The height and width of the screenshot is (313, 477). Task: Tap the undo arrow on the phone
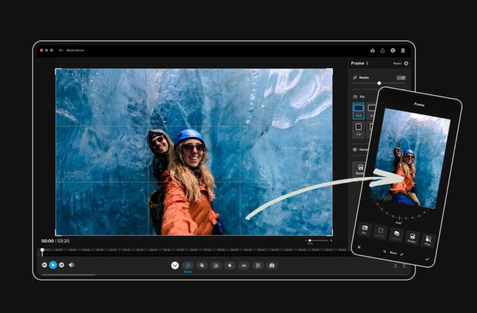384,252
